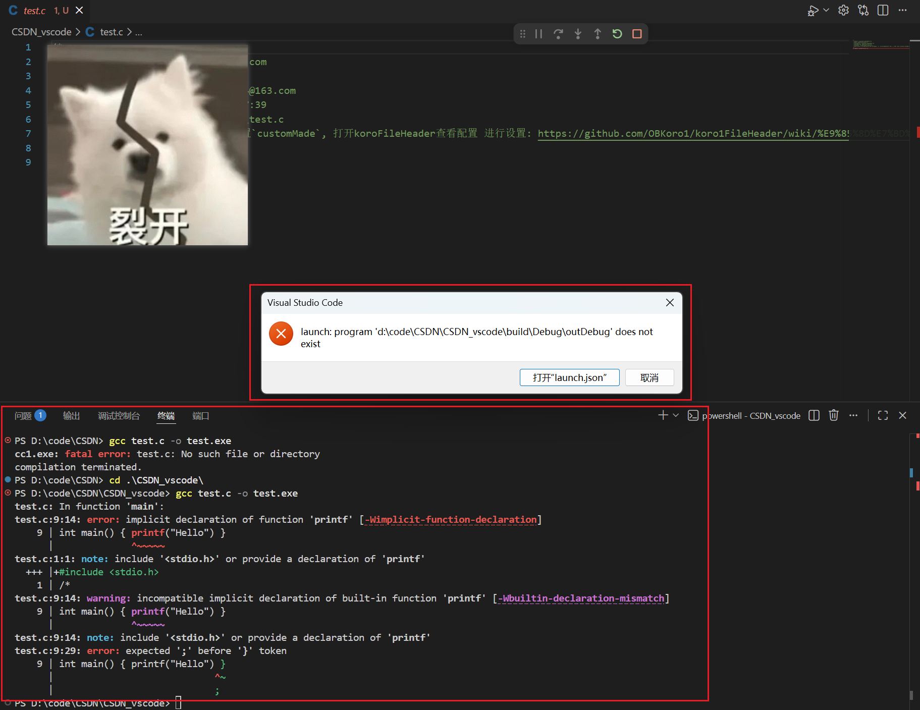Create a new terminal with plus icon
Image resolution: width=920 pixels, height=710 pixels.
click(x=663, y=415)
